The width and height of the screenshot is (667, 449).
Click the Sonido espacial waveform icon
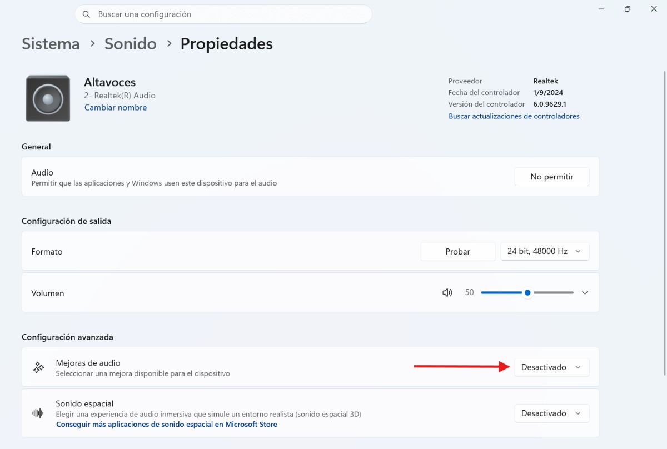coord(38,413)
